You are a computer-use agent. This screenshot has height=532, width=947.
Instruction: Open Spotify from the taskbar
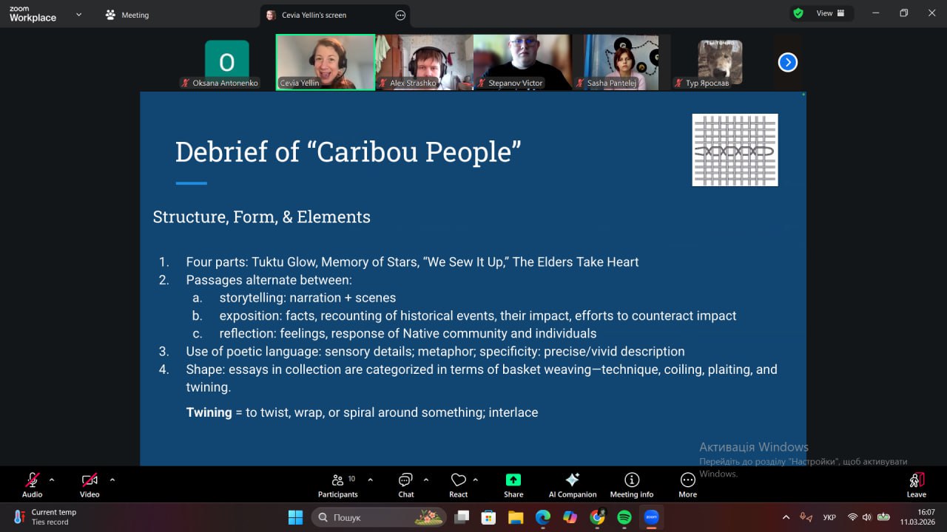pos(624,517)
